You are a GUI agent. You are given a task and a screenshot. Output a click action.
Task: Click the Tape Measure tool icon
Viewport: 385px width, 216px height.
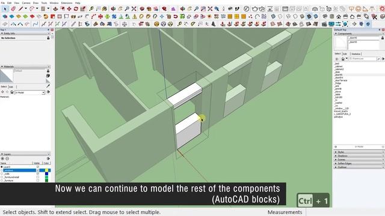(91, 9)
